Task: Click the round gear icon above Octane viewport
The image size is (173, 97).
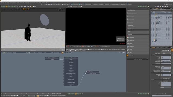Action: coord(82,6)
